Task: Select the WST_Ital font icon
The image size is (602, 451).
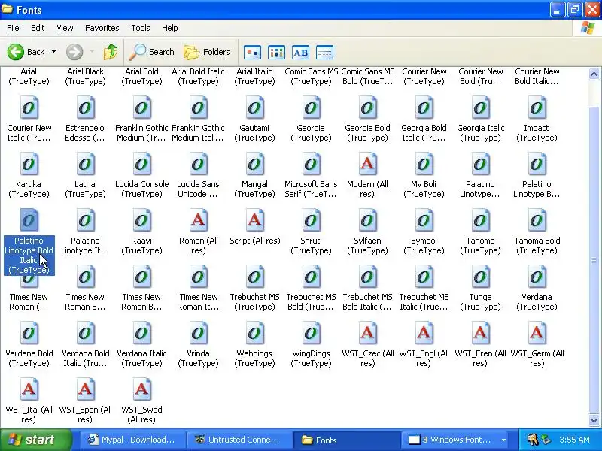Action: click(x=29, y=389)
